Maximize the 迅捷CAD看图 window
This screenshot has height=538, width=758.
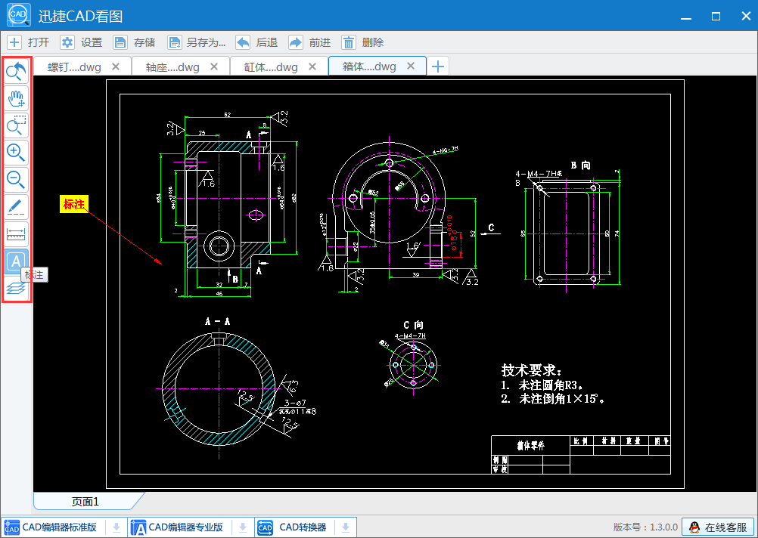point(716,17)
